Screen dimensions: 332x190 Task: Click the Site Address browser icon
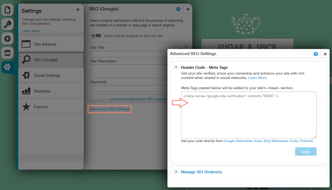[x=26, y=44]
